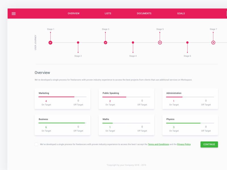Image resolution: width=227 pixels, height=170 pixels.
Task: Open the Privacy Policy link
Action: point(184,144)
